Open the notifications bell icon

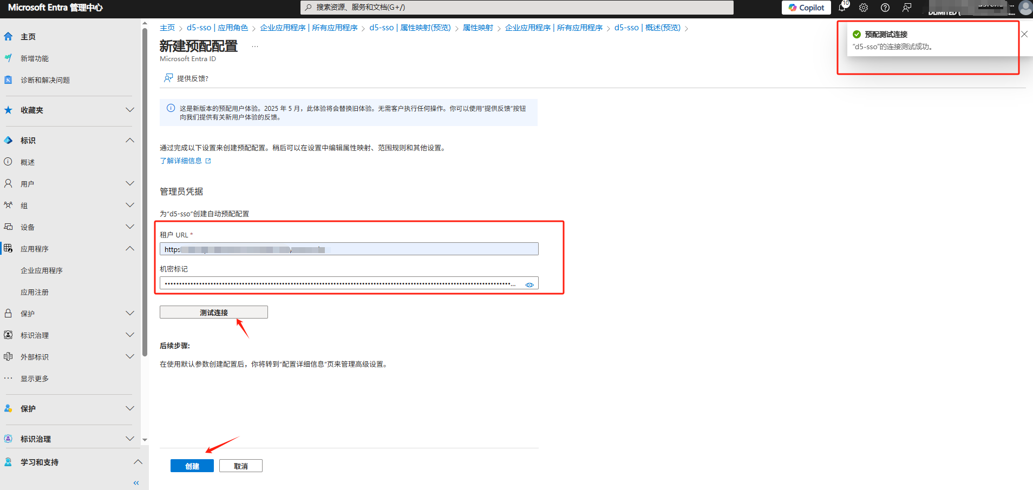point(842,8)
